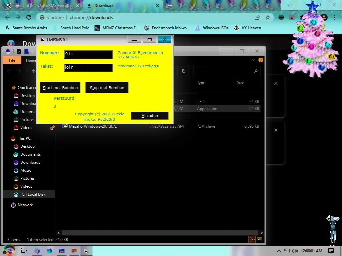Image resolution: width=342 pixels, height=256 pixels.
Task: Open the VX Heaven bookmark
Action: pyautogui.click(x=247, y=28)
